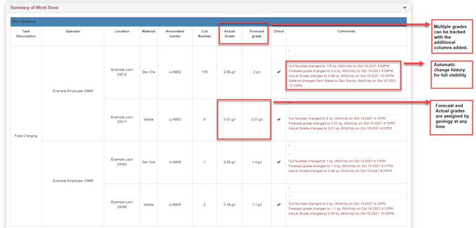Click the Comments column header

pos(346,31)
